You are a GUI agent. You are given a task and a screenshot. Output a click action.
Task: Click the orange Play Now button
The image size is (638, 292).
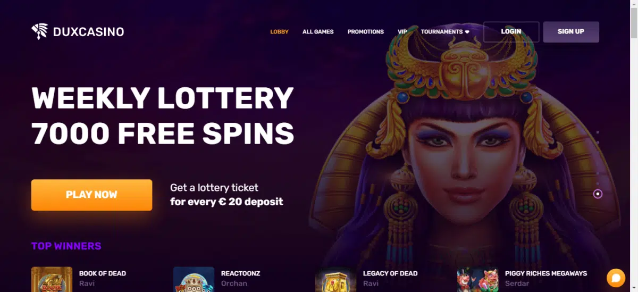[x=91, y=195]
